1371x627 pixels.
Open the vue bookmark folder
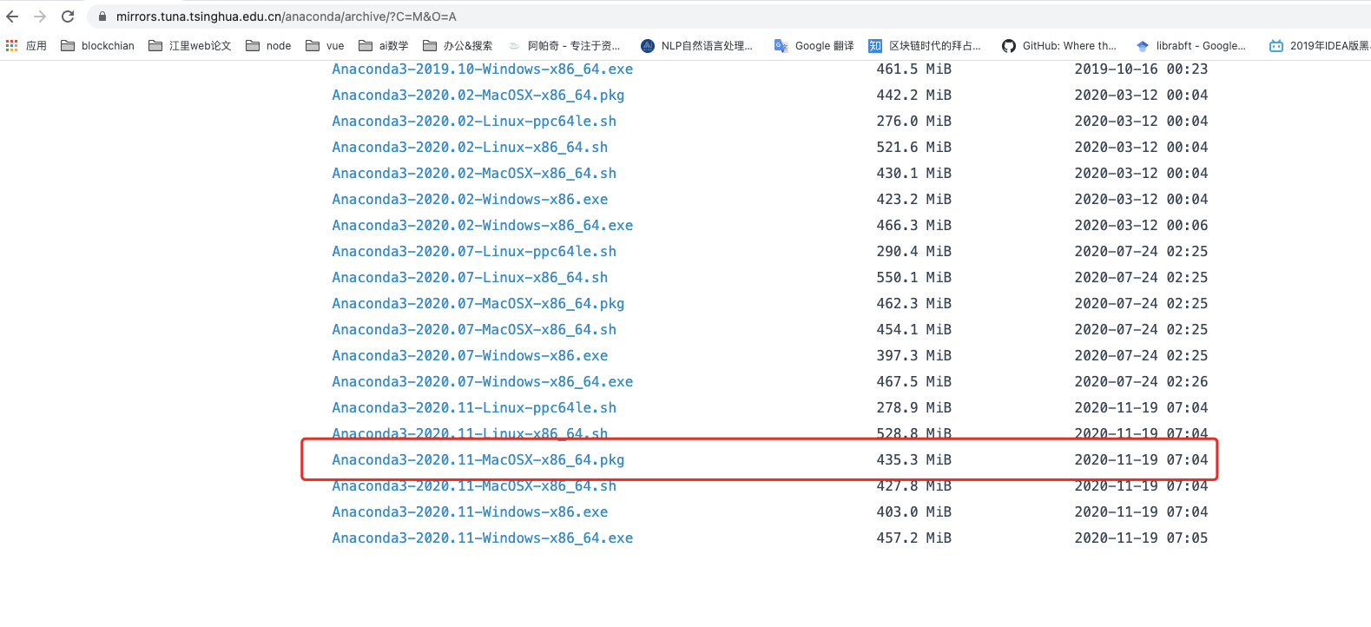pos(325,46)
